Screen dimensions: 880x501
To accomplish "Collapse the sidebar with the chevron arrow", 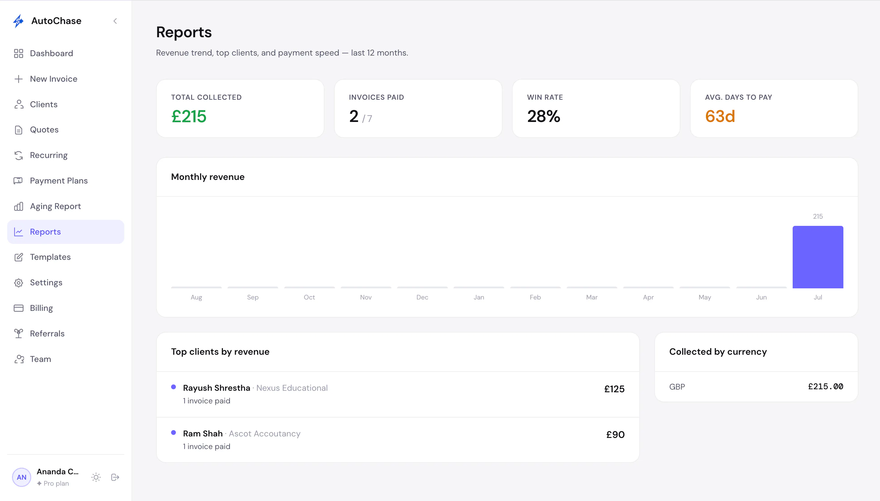I will pos(115,21).
